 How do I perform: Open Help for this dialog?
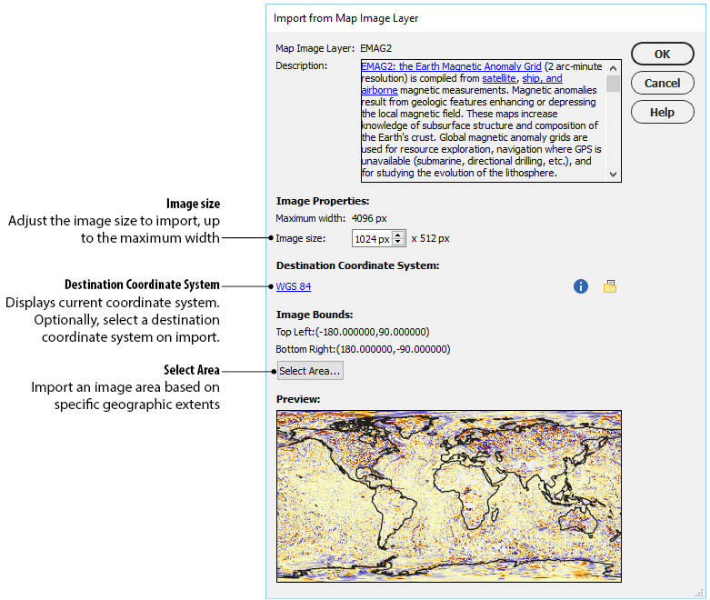[x=662, y=112]
